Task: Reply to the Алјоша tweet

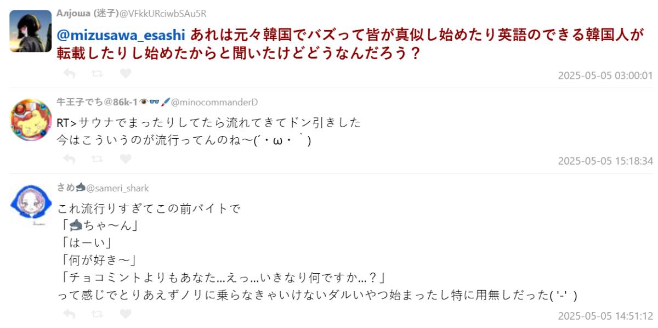Action: [x=69, y=73]
